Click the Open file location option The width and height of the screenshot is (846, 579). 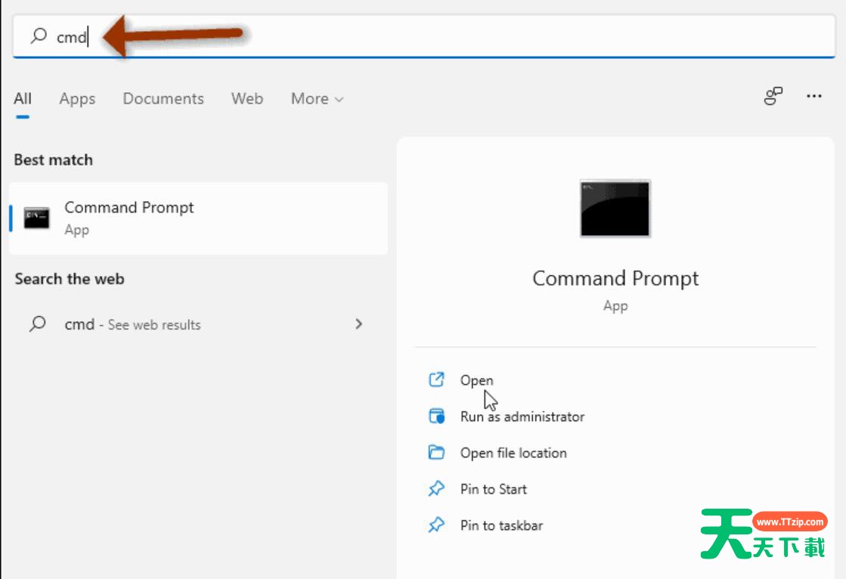pyautogui.click(x=513, y=453)
